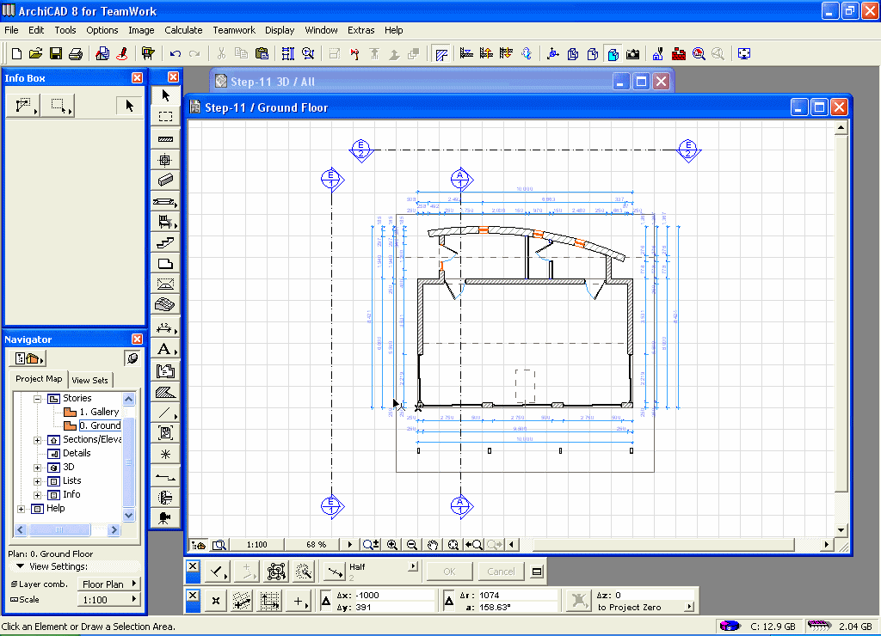The height and width of the screenshot is (636, 881).
Task: Open the Teamwork menu
Action: 234,30
